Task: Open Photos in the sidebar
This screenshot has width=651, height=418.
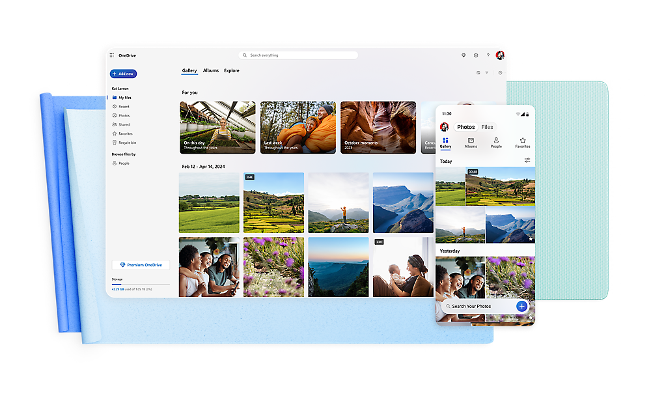Action: 121,116
